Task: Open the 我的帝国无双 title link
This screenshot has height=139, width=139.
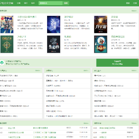Action: tap(118, 37)
